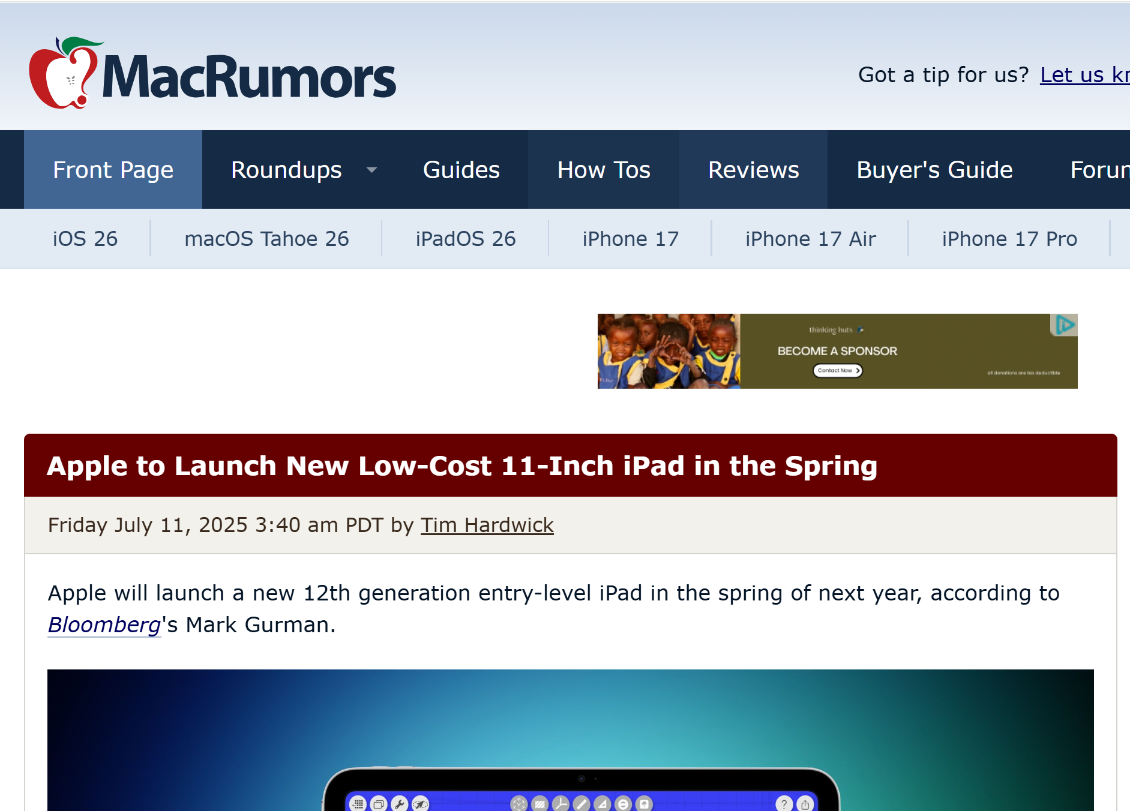1130x811 pixels.
Task: Expand the Roundups dropdown arrow
Action: pyautogui.click(x=372, y=170)
